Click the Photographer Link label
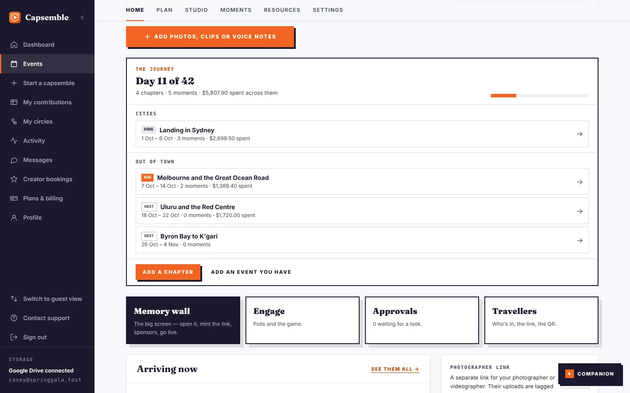 [x=480, y=368]
